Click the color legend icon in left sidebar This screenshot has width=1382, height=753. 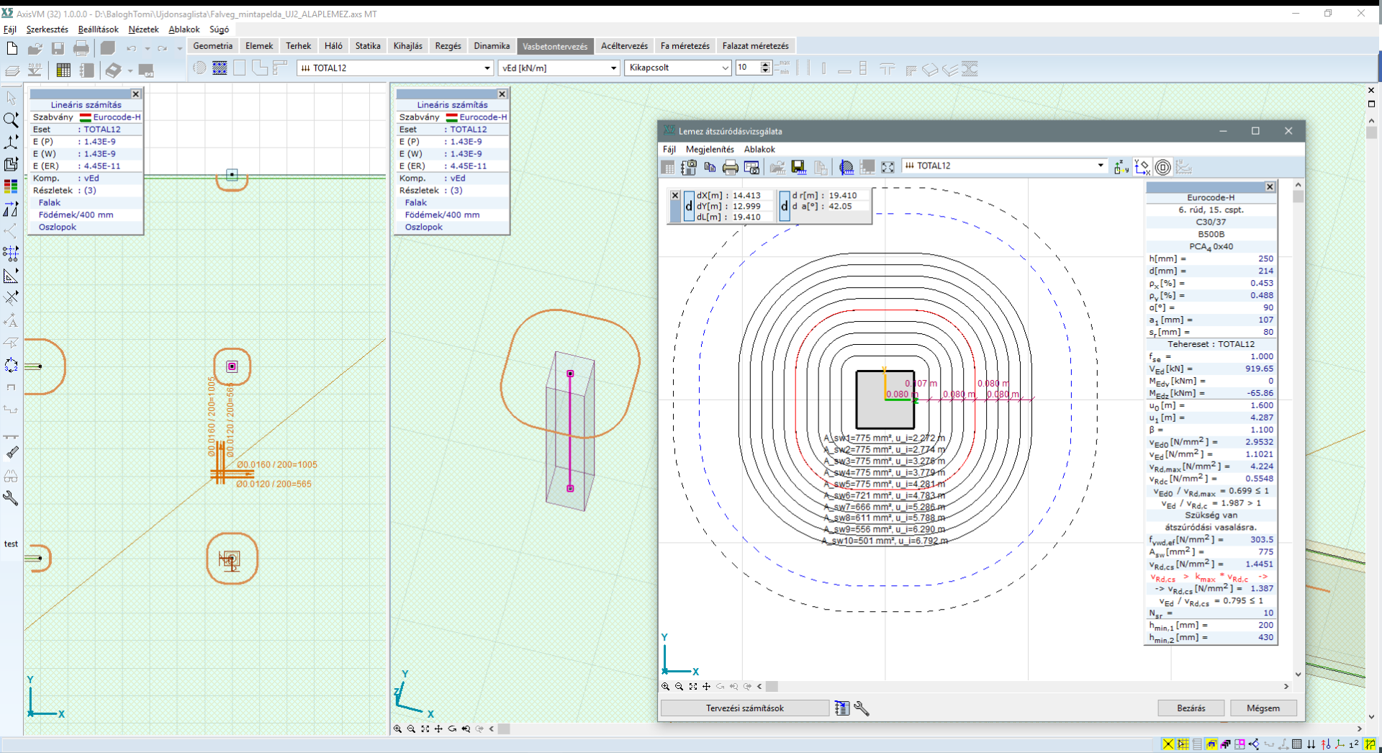click(11, 186)
